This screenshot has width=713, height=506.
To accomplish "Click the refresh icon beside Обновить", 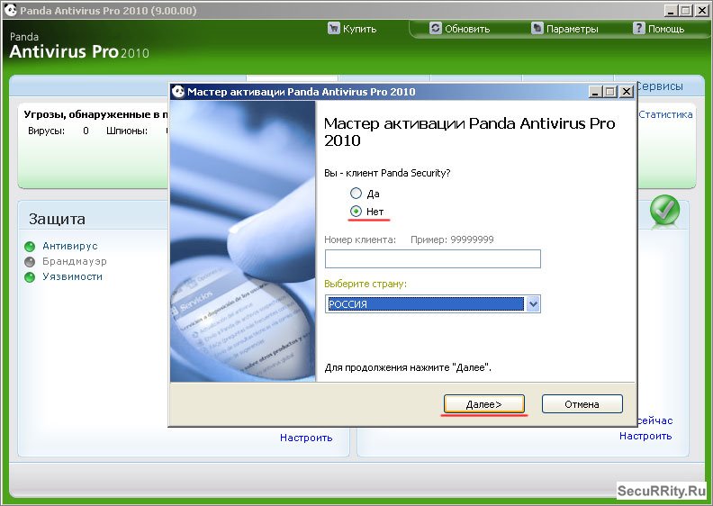I will (435, 28).
